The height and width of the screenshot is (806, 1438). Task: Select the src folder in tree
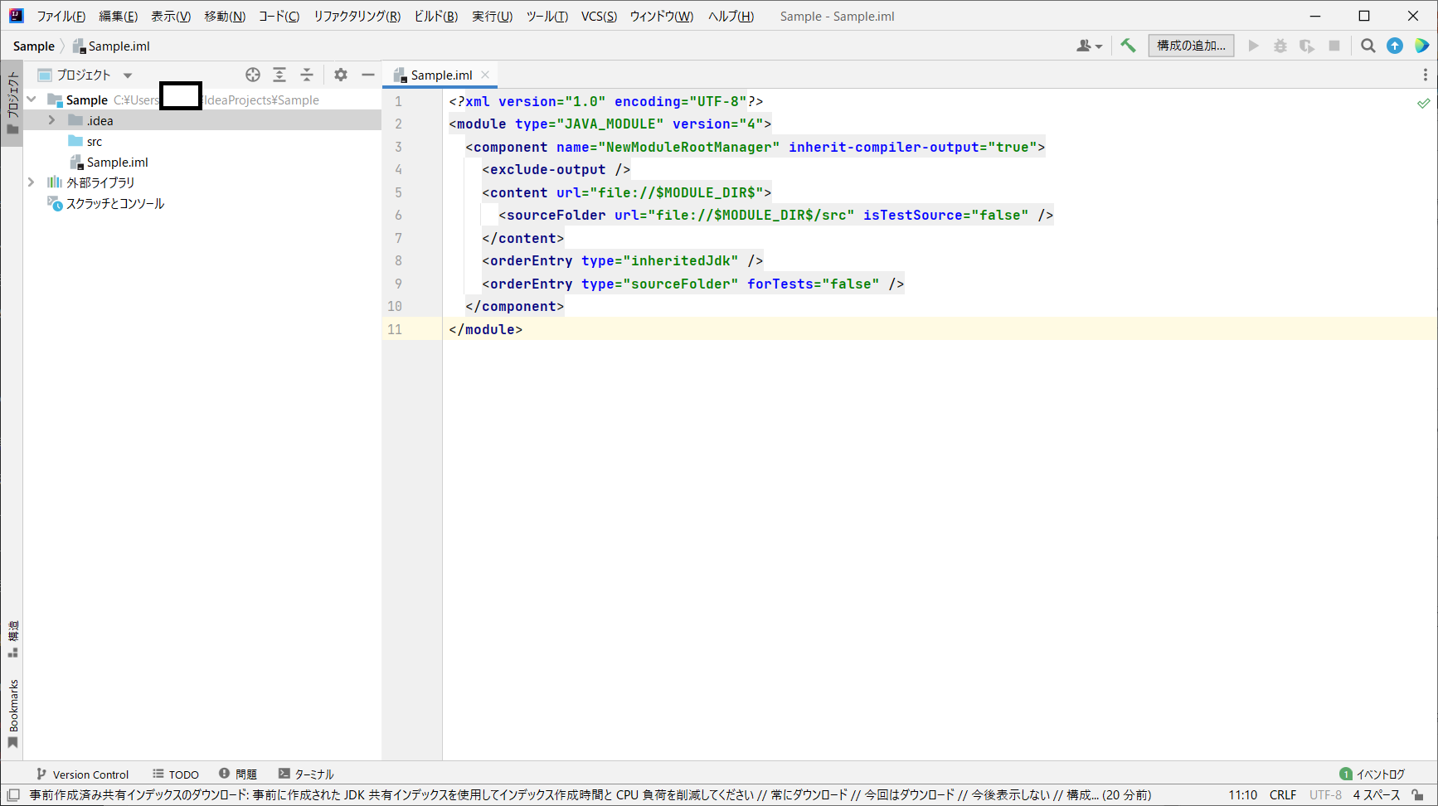(x=85, y=141)
